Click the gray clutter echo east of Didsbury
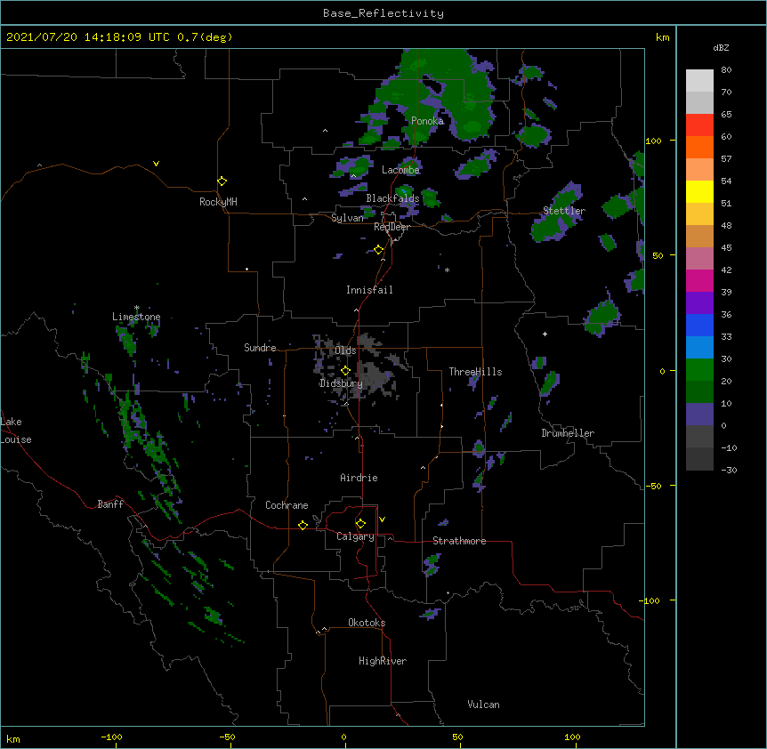The width and height of the screenshot is (767, 749). pyautogui.click(x=376, y=376)
